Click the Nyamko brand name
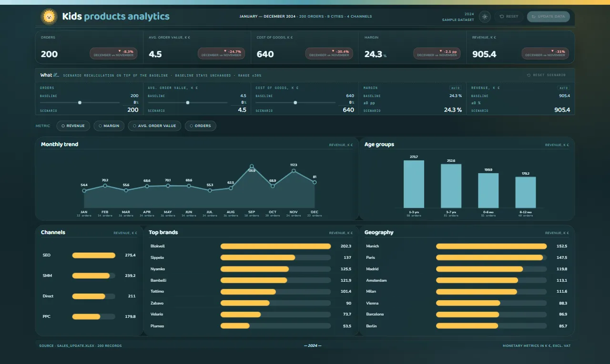Image resolution: width=610 pixels, height=364 pixels. point(158,269)
